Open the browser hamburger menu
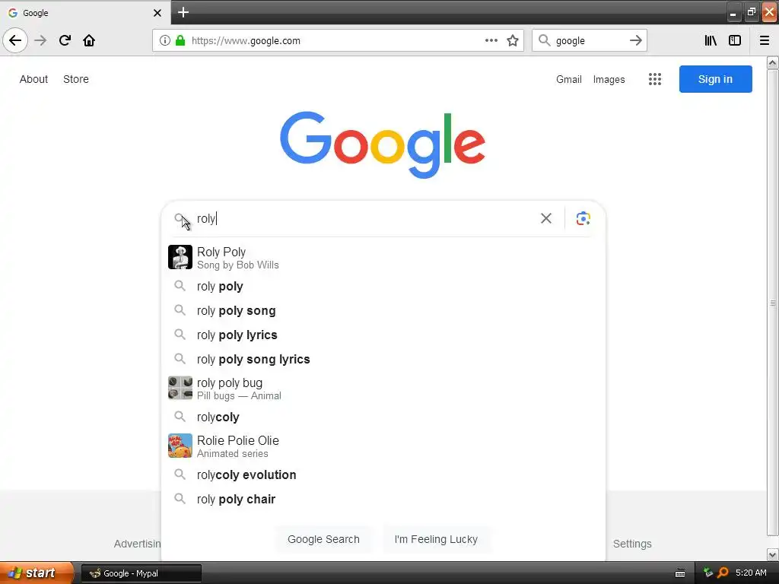 coord(765,41)
